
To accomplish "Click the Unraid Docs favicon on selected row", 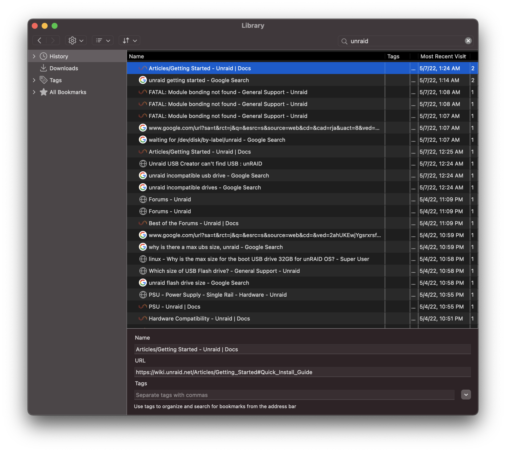I will [143, 68].
